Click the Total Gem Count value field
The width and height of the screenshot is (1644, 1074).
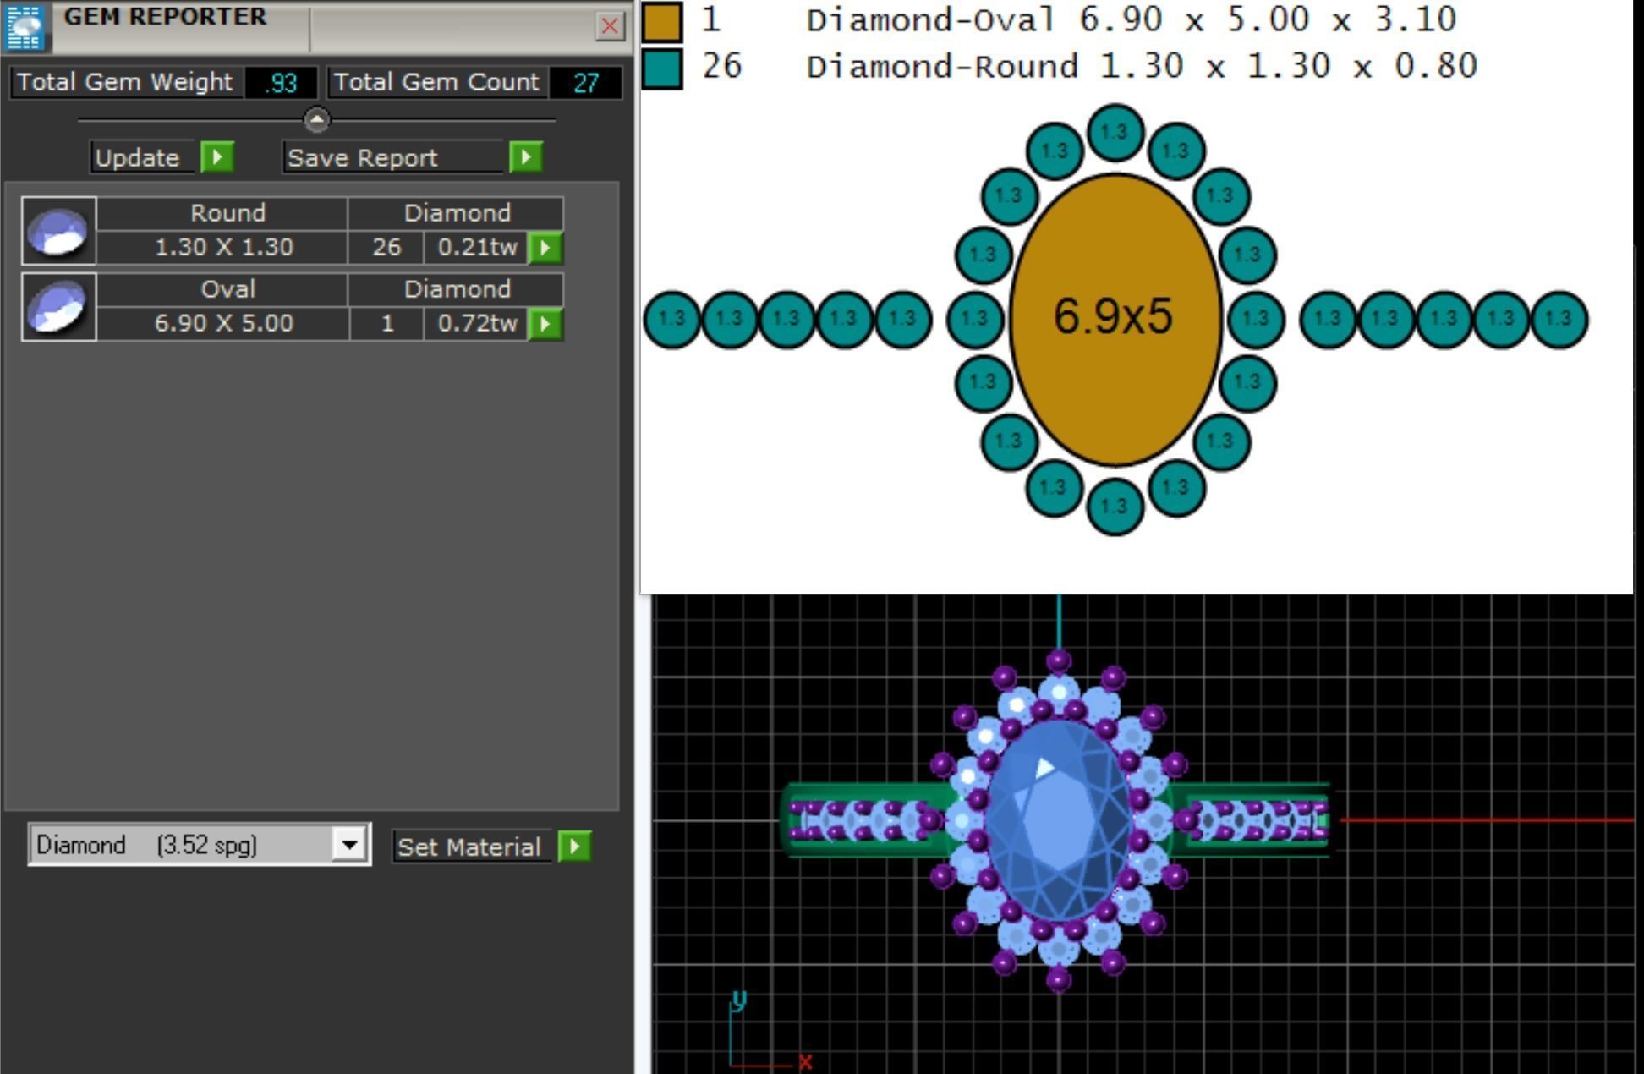(585, 83)
